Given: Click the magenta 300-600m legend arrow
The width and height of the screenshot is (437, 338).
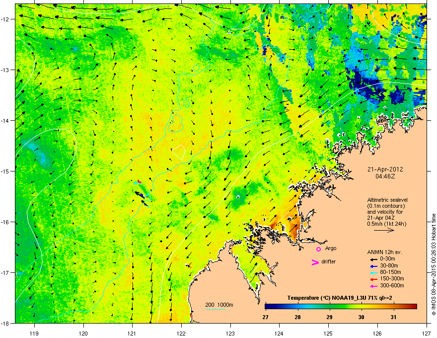Looking at the screenshot, I should tap(374, 286).
